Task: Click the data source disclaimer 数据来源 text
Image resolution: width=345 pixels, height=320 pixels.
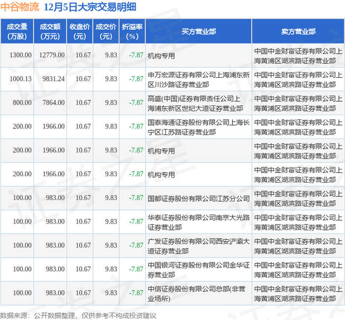Action: [x=78, y=316]
